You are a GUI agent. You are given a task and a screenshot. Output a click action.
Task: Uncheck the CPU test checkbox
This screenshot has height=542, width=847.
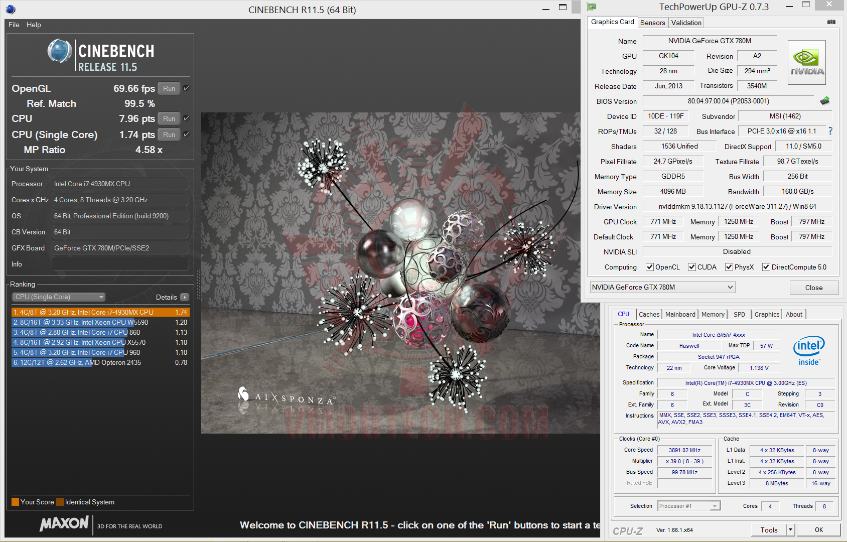pos(186,118)
